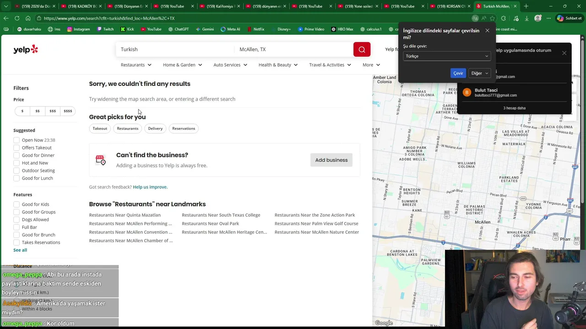Switch to the Kaliforniya YouTube tab
Image resolution: width=586 pixels, height=329 pixels.
[221, 6]
